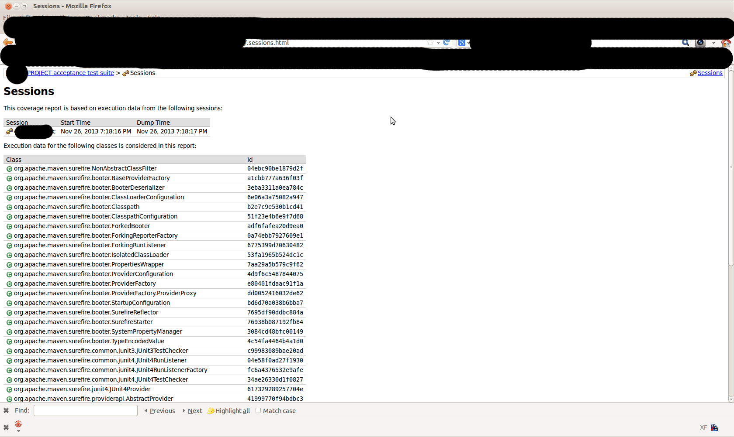Click the class icon for SurefireReflector
Image resolution: width=734 pixels, height=437 pixels.
9,313
